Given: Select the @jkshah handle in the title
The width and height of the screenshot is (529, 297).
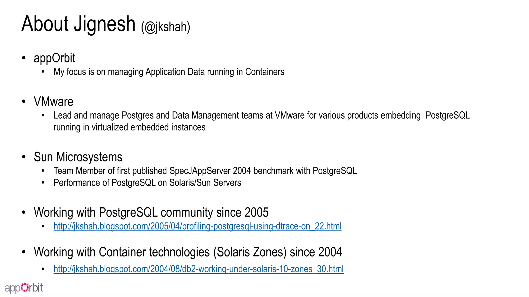Looking at the screenshot, I should pyautogui.click(x=166, y=27).
